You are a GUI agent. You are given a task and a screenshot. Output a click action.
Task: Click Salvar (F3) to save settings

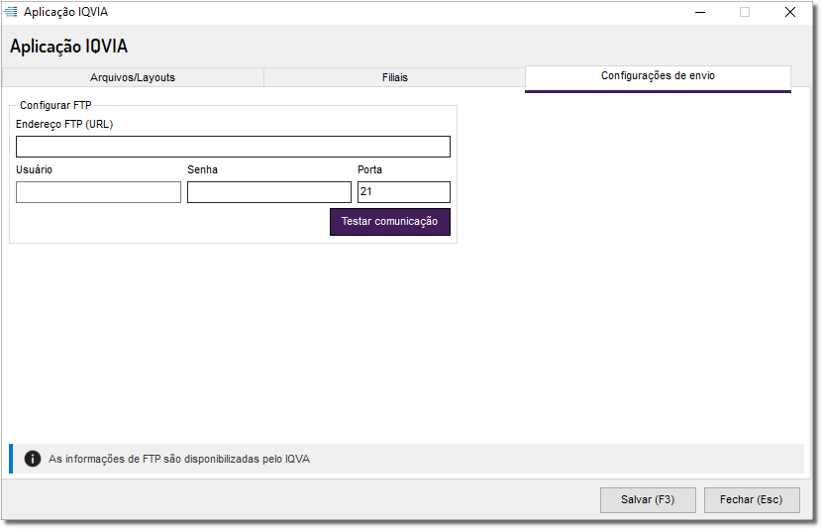[648, 500]
